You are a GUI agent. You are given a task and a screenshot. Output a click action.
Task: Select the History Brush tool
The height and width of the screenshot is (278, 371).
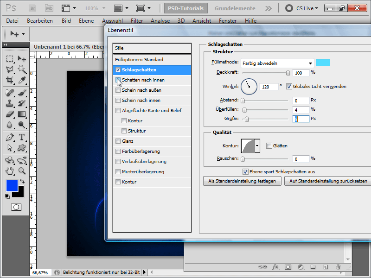tap(22, 103)
